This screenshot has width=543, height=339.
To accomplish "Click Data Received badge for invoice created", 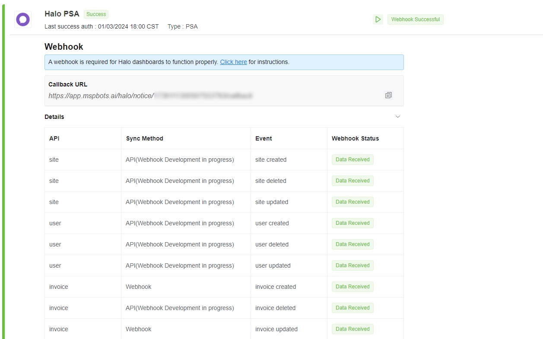I will click(352, 287).
